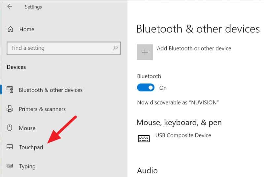Click the back arrow icon

10,7
